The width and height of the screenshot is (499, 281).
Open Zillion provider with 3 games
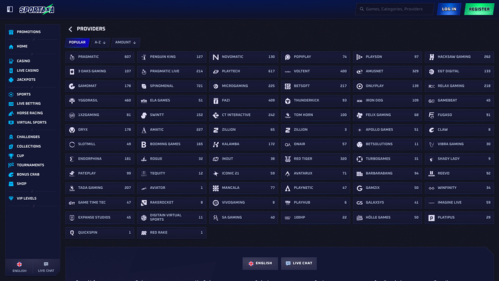315,130
